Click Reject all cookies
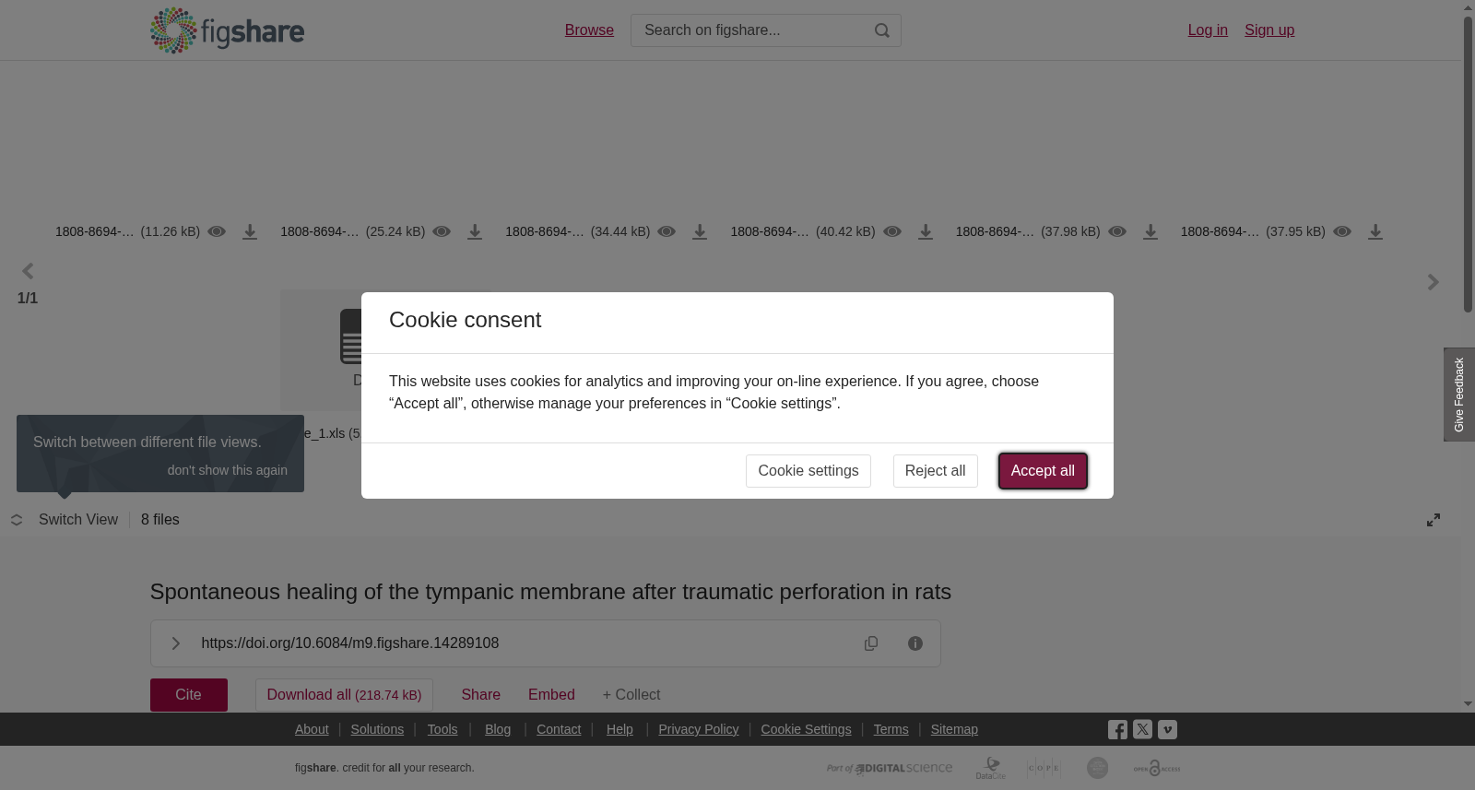This screenshot has height=790, width=1475. click(x=935, y=471)
